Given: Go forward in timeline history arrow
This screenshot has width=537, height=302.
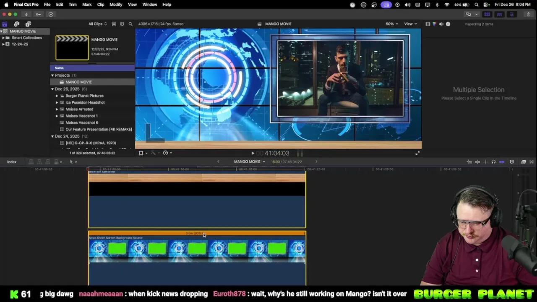Looking at the screenshot, I should point(316,161).
